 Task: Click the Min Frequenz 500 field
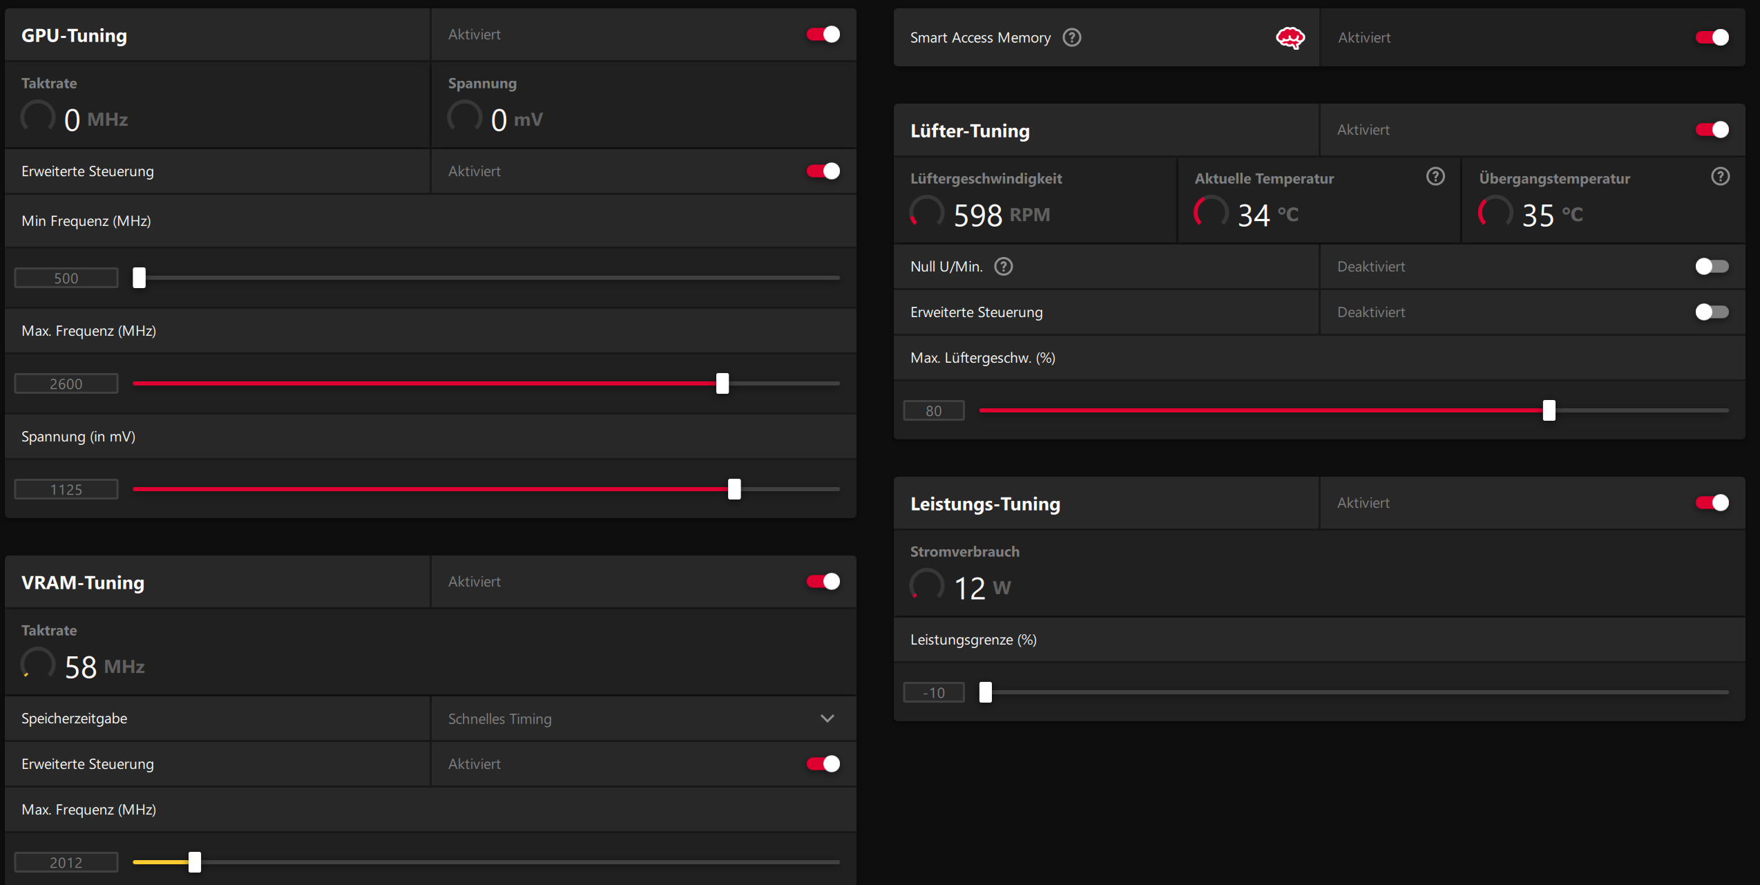[x=66, y=278]
